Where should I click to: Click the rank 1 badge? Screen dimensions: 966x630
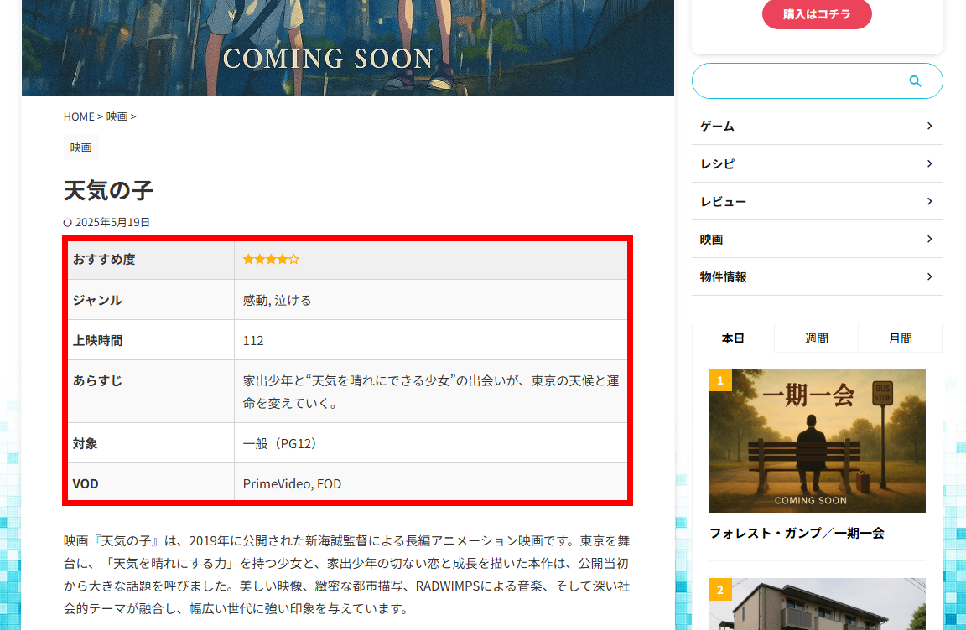pyautogui.click(x=720, y=380)
